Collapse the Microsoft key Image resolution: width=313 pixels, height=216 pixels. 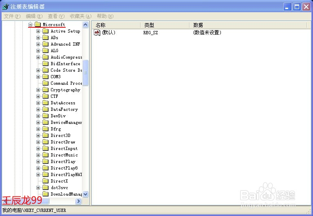pyautogui.click(x=30, y=25)
